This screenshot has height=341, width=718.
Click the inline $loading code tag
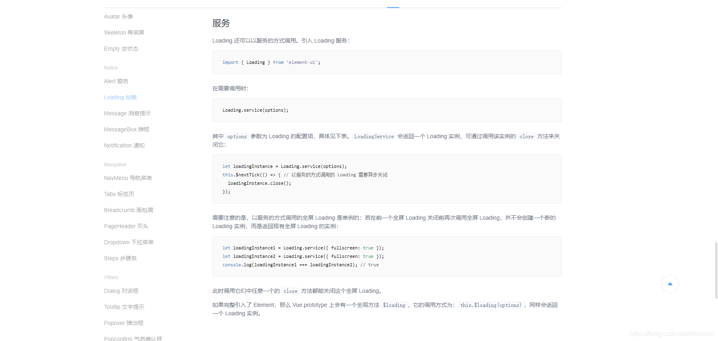point(394,305)
